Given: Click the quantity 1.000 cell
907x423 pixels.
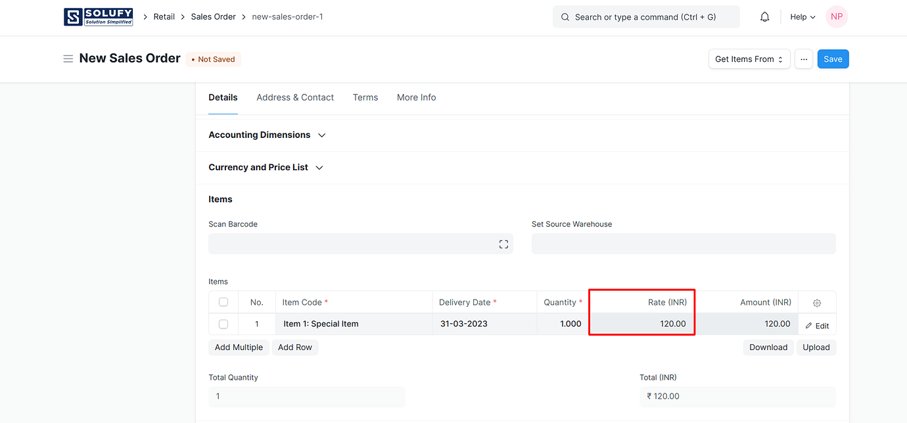Looking at the screenshot, I should click(563, 324).
